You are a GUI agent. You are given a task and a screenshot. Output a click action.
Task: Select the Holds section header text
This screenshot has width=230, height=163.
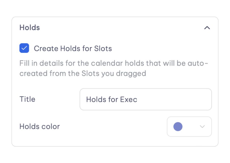click(30, 28)
